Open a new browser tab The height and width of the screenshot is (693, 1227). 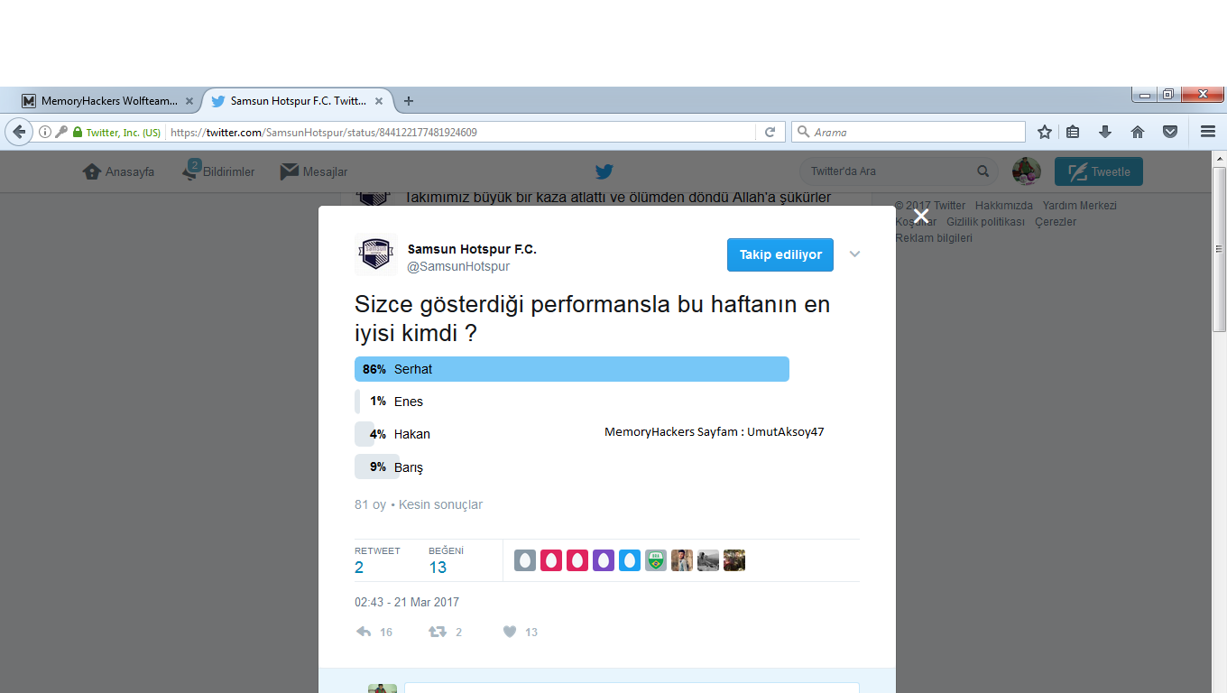[x=409, y=101]
